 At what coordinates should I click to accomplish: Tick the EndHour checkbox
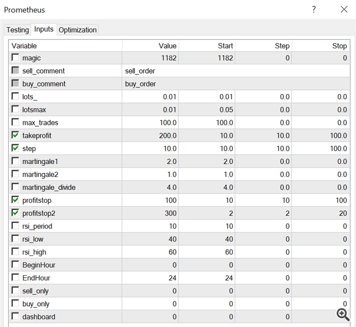click(15, 278)
